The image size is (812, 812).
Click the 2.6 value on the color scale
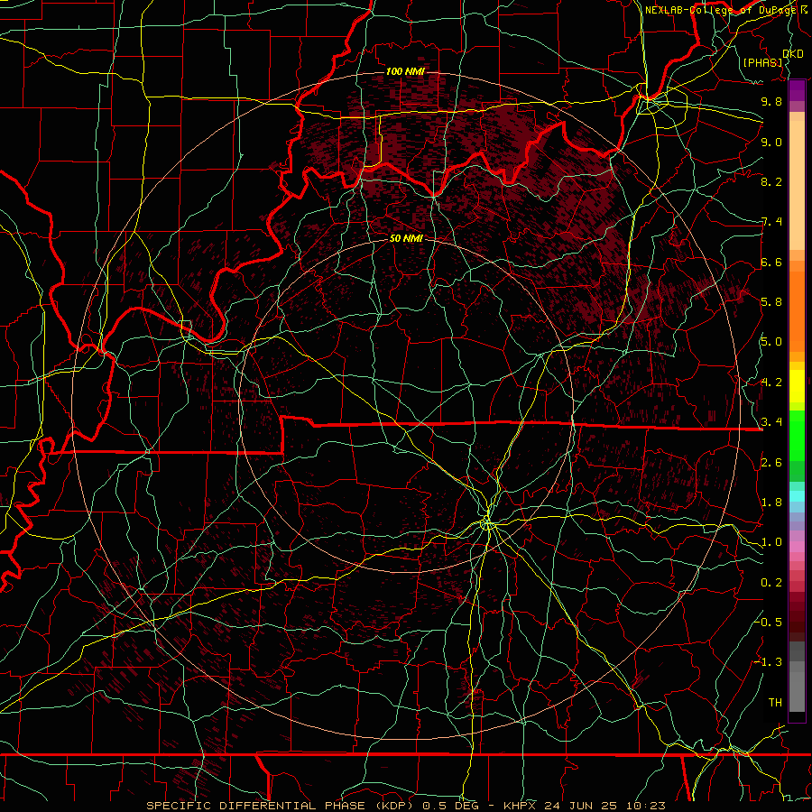click(x=771, y=463)
